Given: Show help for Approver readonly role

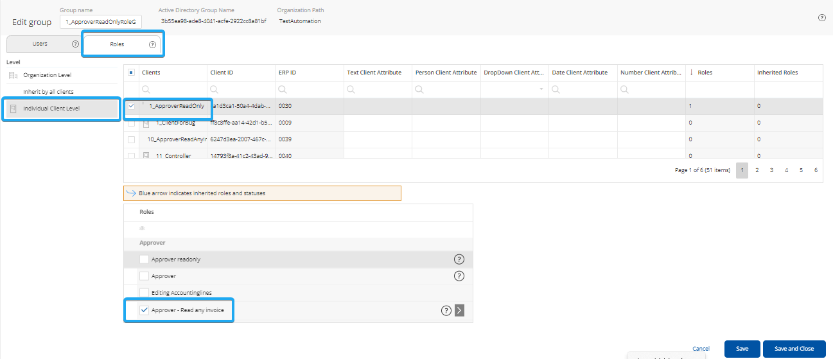Looking at the screenshot, I should click(459, 259).
